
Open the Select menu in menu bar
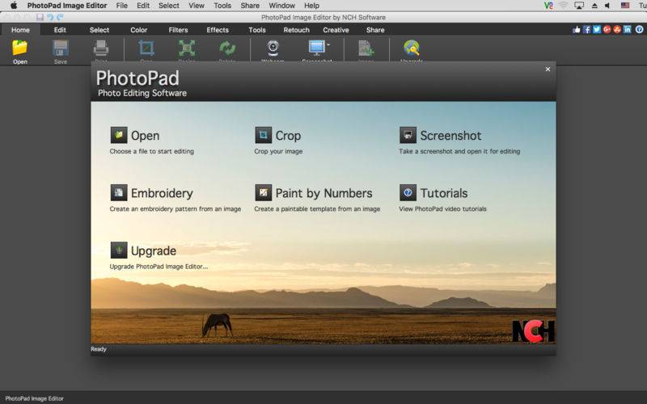[x=169, y=6]
